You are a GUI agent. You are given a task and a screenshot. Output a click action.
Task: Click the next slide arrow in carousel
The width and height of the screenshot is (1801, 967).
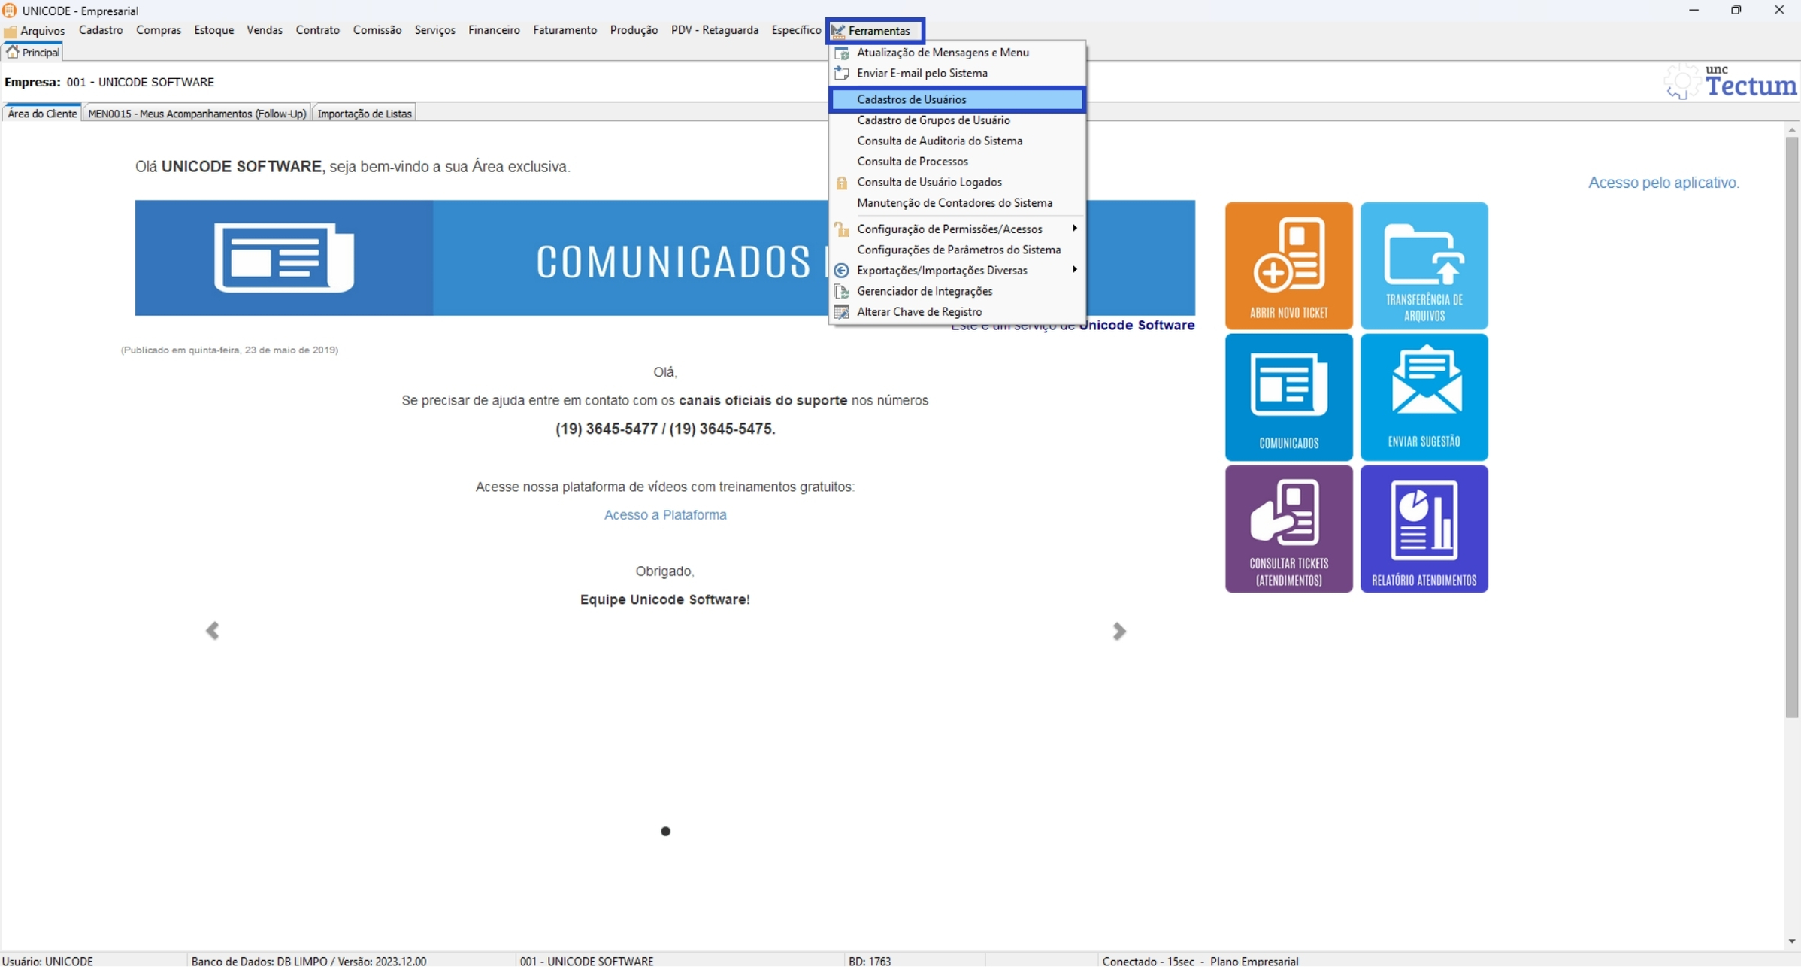[1118, 631]
